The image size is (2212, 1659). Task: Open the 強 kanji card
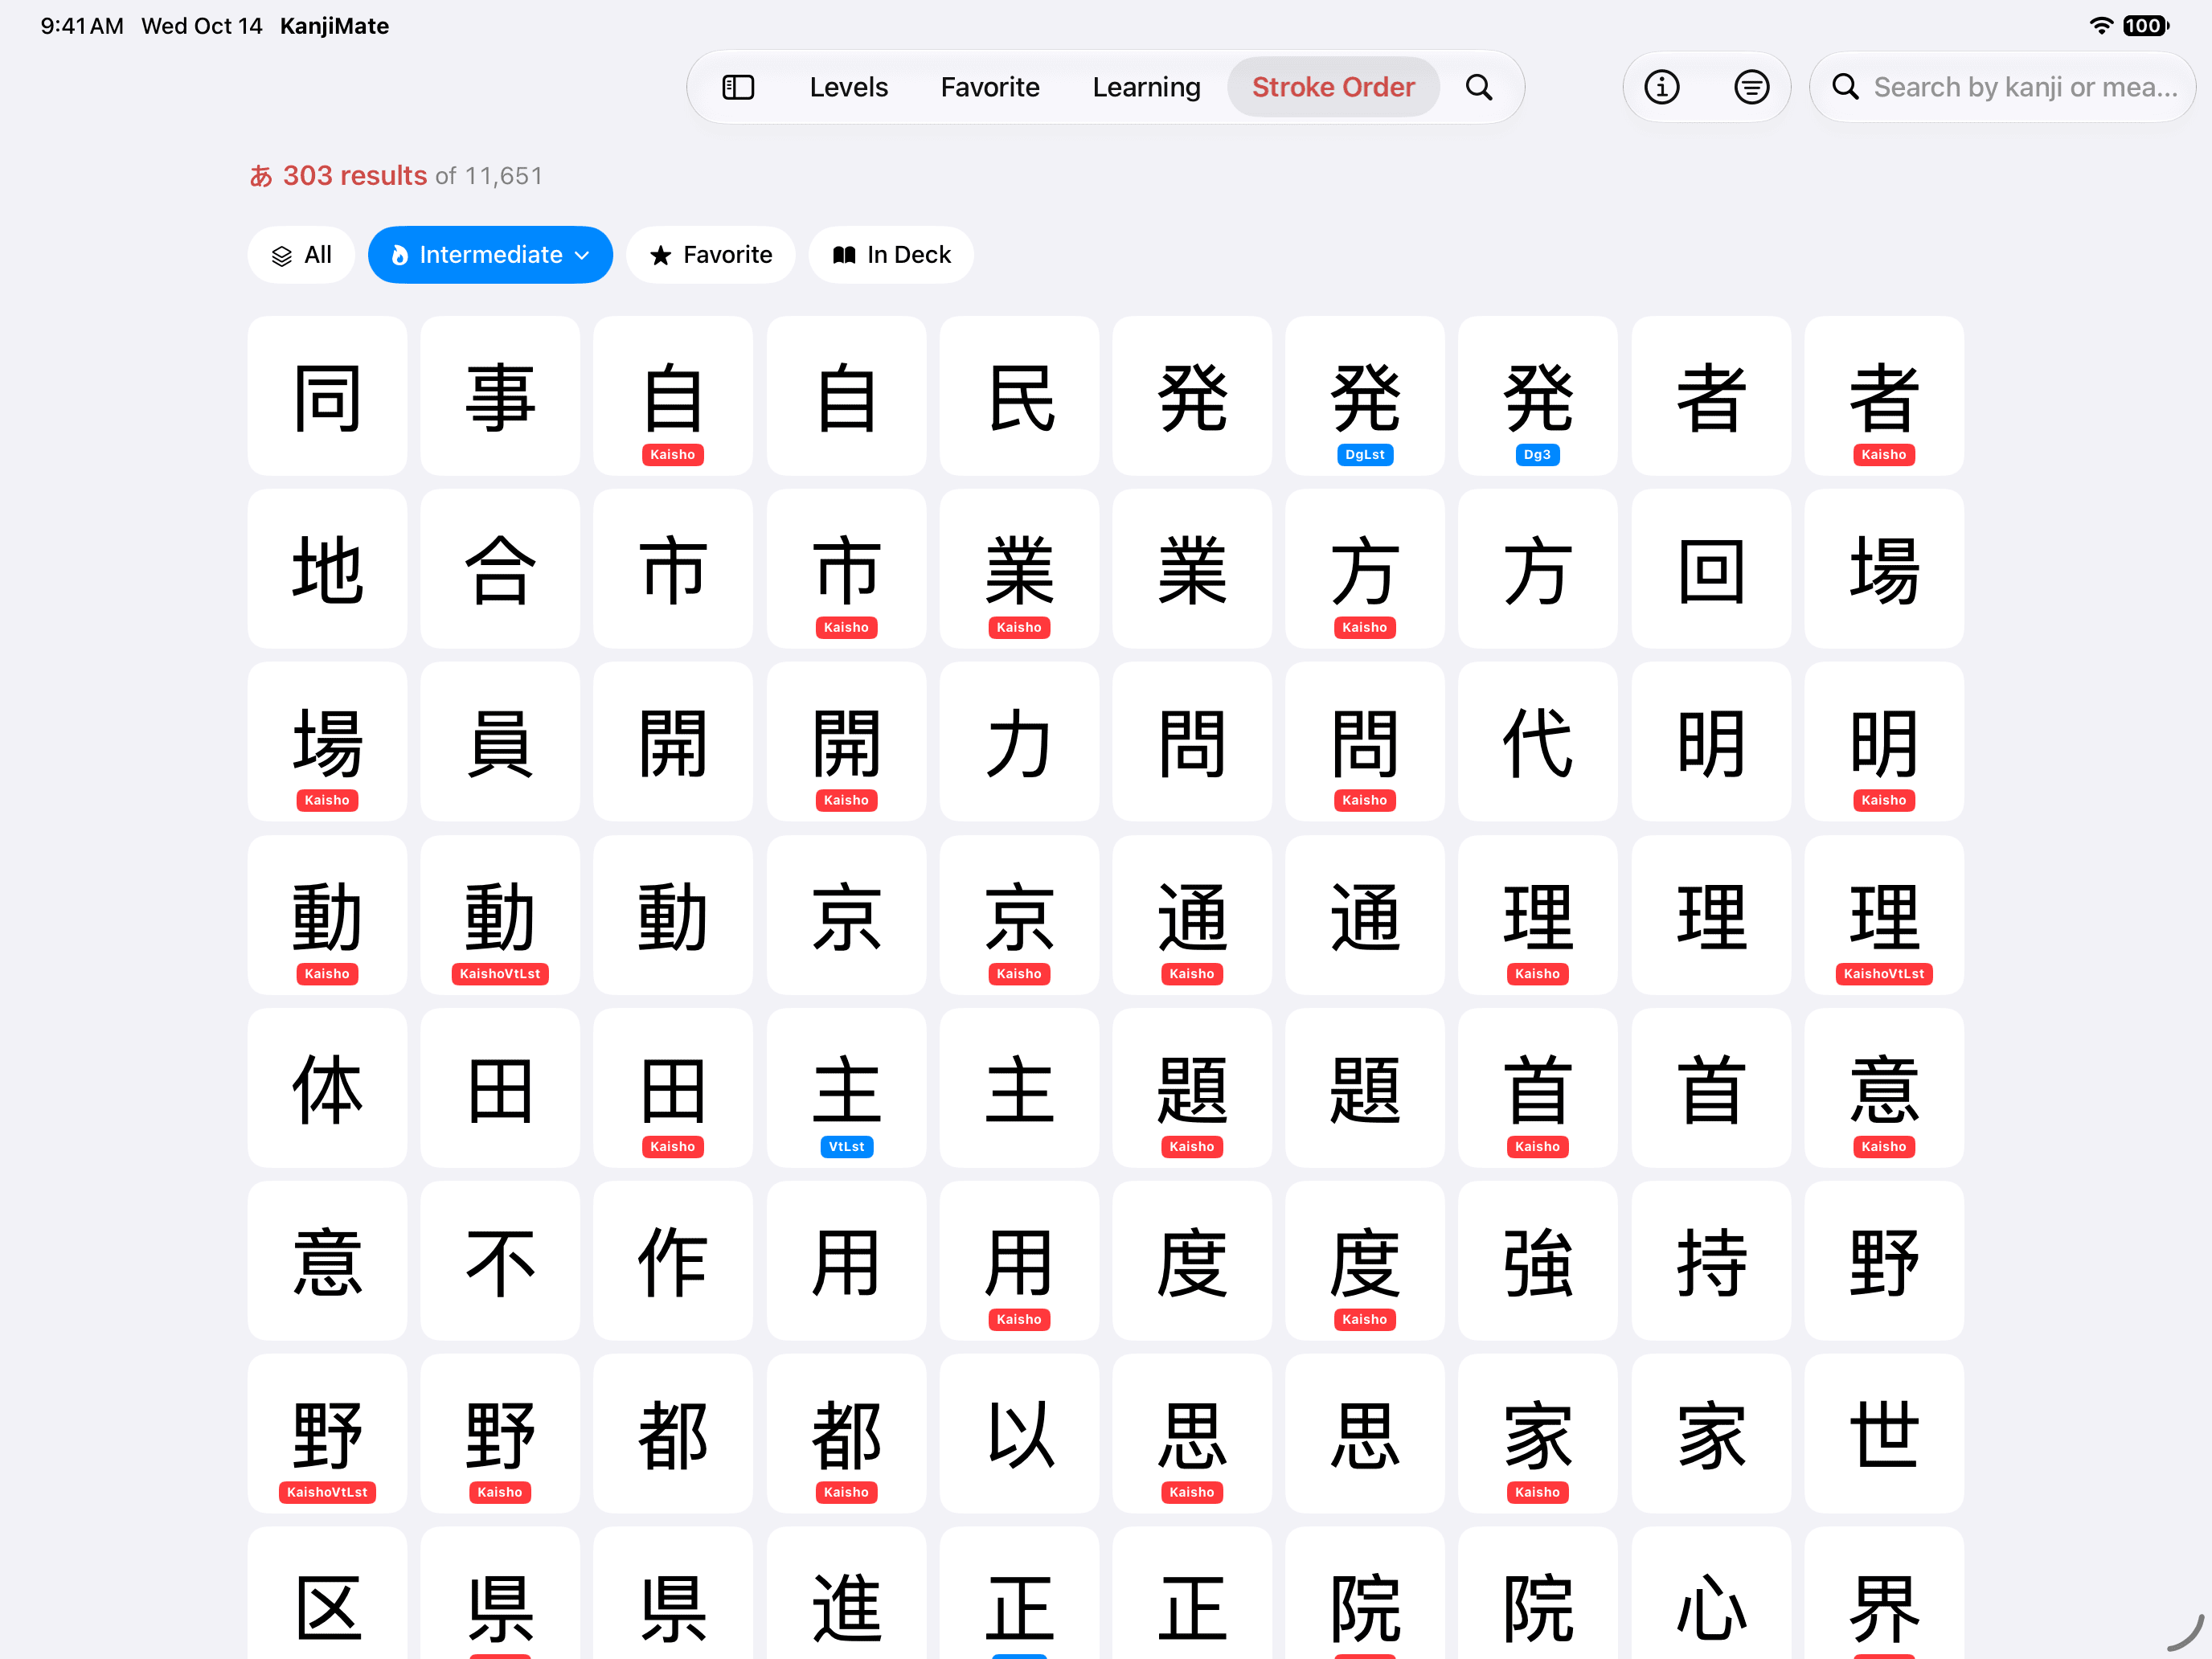coord(1538,1261)
